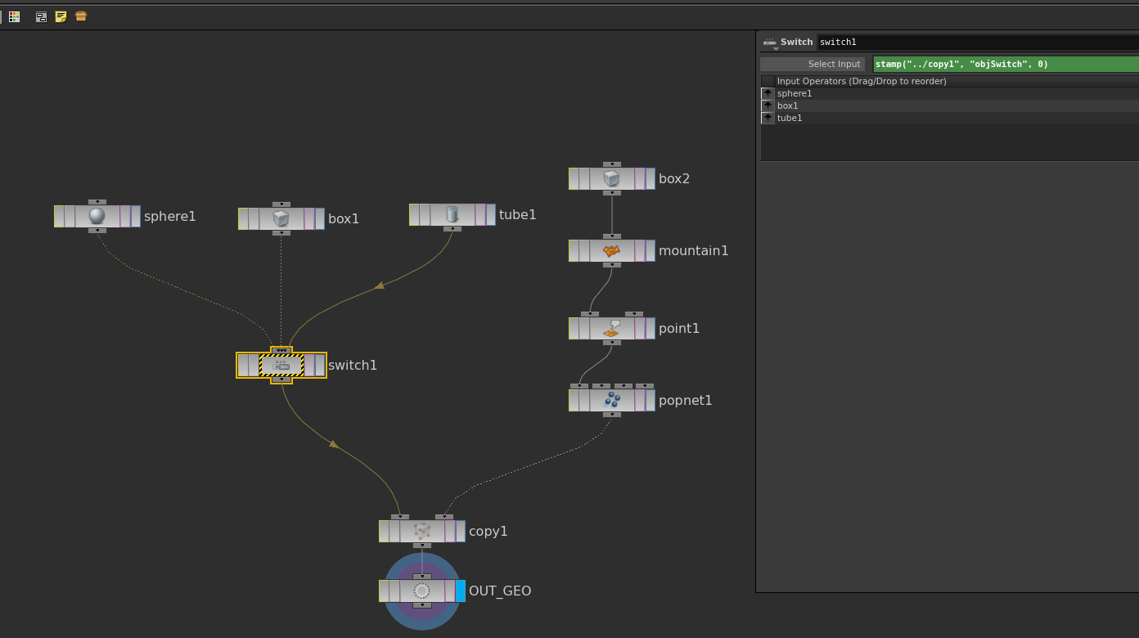Image resolution: width=1139 pixels, height=638 pixels.
Task: Click the "OUT_GEO" node label
Action: [x=500, y=591]
